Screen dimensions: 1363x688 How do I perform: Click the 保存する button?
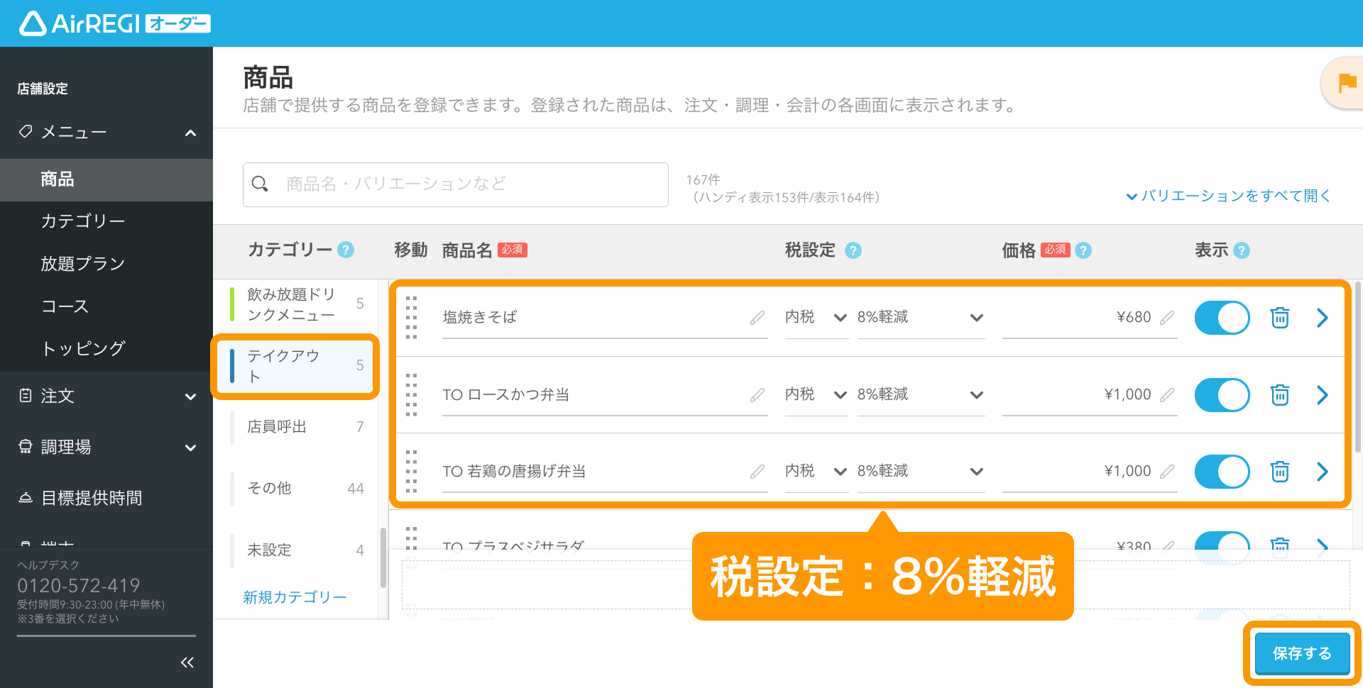1302,653
